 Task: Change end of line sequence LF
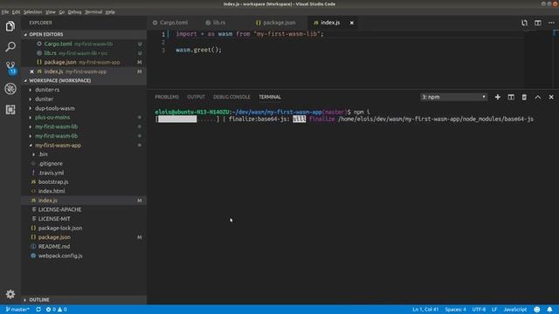tap(494, 310)
